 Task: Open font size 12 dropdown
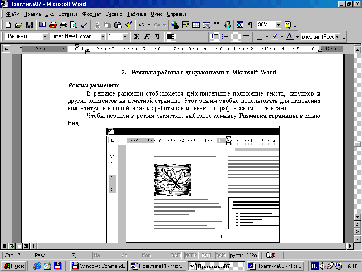[x=125, y=37]
